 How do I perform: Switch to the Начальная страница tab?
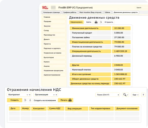[x=51, y=12]
